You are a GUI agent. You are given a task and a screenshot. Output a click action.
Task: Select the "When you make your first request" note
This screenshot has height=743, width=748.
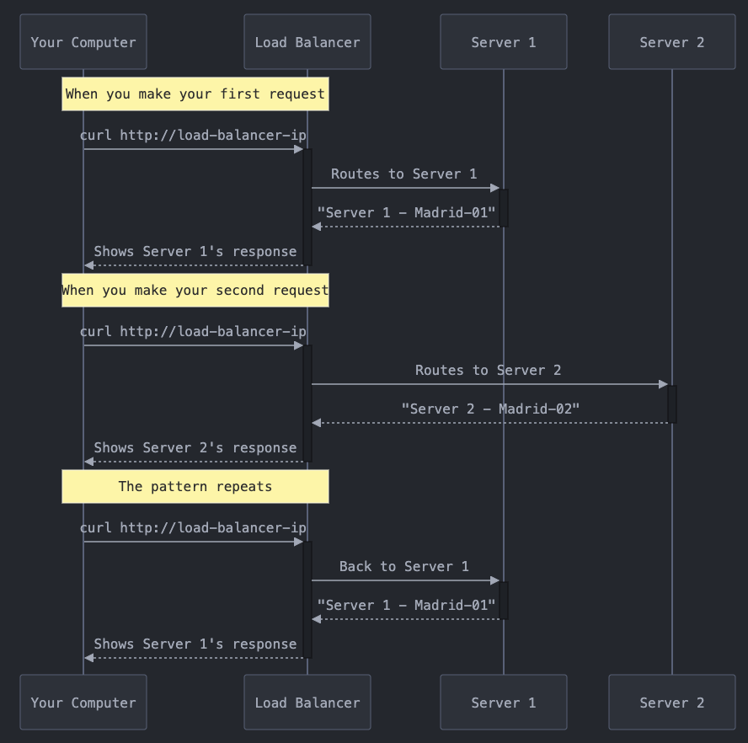pyautogui.click(x=195, y=94)
